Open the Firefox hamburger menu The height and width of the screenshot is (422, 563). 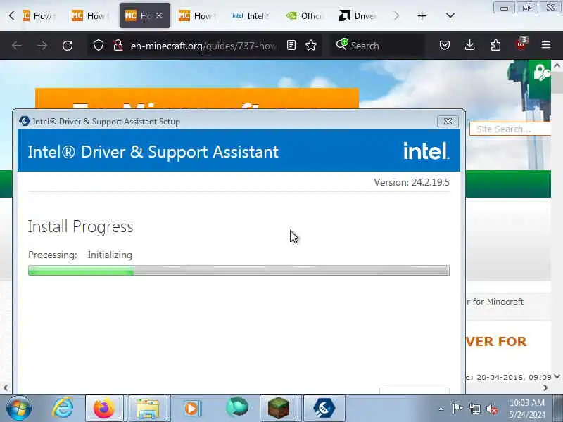click(x=546, y=45)
